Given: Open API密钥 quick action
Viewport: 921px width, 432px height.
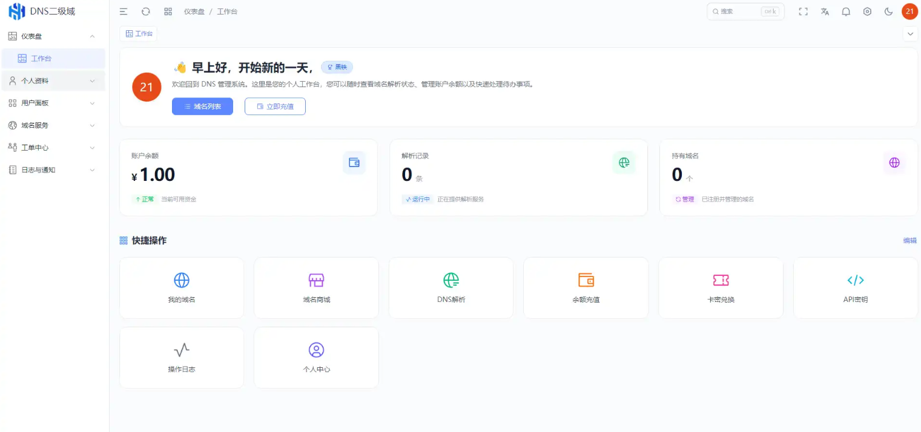Looking at the screenshot, I should point(855,287).
